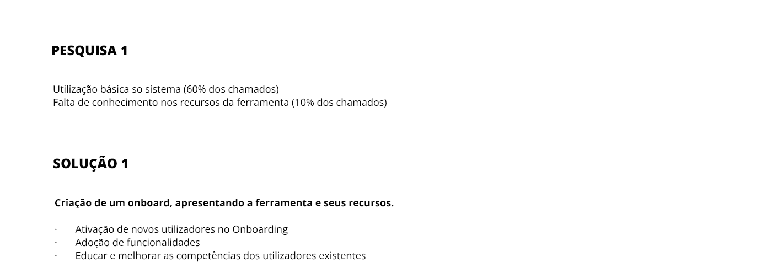The image size is (772, 273).
Task: Click the word recursos in the Falta line
Action: 200,103
